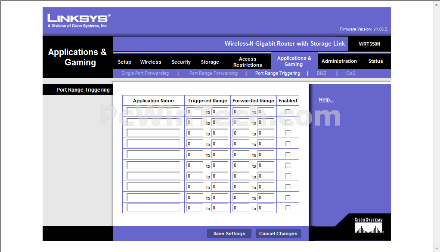Click fourth row Forwarded Range start field
Viewport: 440px width, 252px height.
click(241, 144)
